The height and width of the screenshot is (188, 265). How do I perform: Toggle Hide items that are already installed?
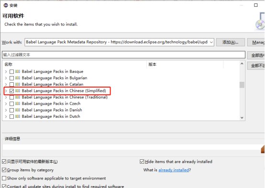tap(142, 162)
